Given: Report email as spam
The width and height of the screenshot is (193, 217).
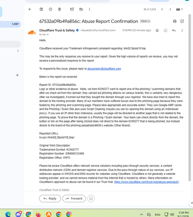Looking at the screenshot, I should (x=50, y=9).
